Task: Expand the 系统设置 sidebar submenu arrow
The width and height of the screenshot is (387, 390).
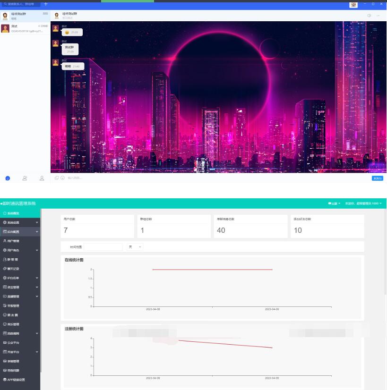Action: click(37, 222)
